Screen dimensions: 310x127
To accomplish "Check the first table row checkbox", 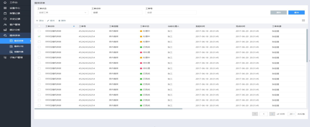I will pos(39,31).
